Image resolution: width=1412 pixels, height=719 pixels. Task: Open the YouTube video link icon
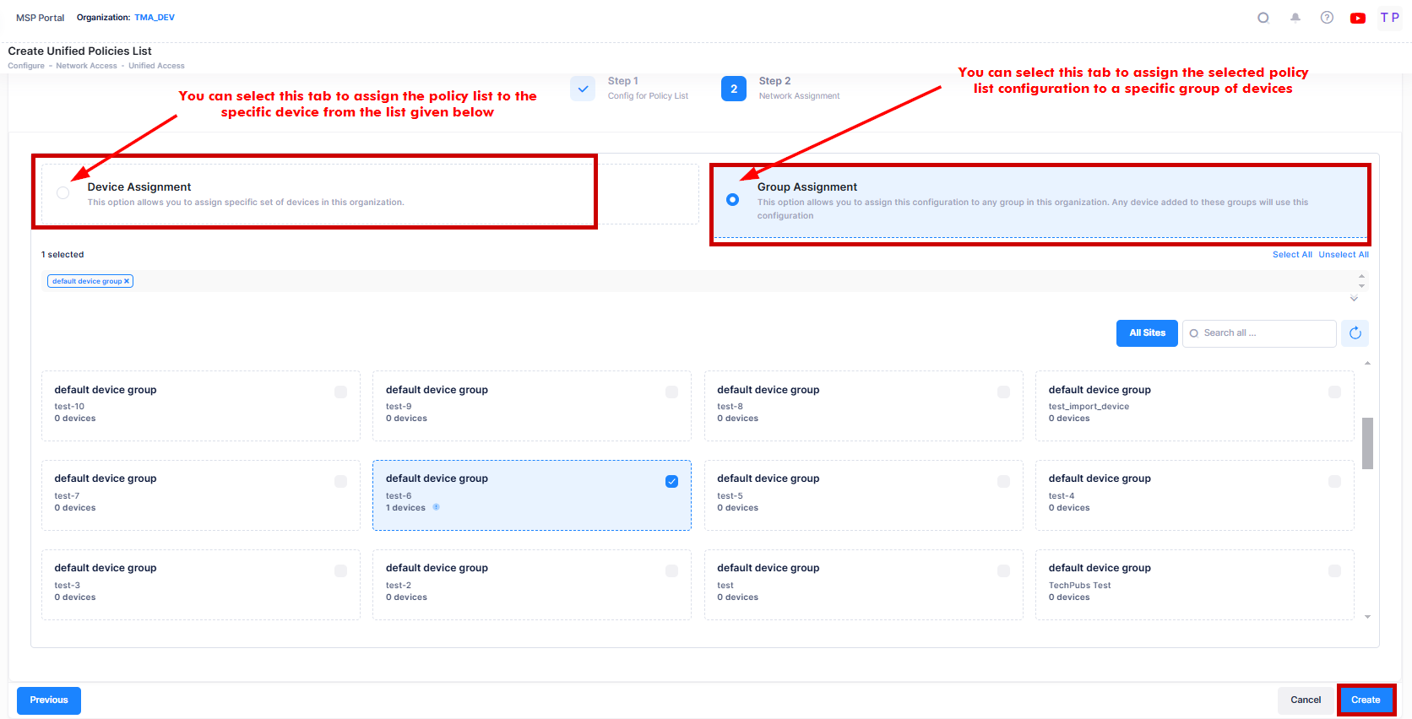click(x=1358, y=18)
